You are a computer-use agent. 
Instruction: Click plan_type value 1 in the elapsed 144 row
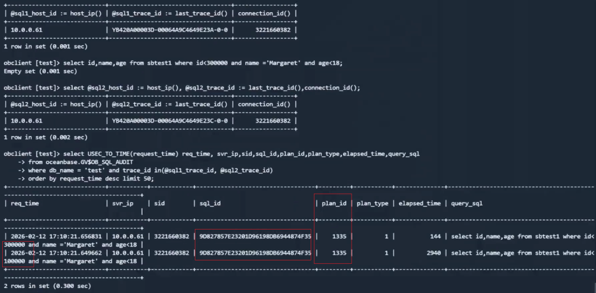tap(386, 236)
